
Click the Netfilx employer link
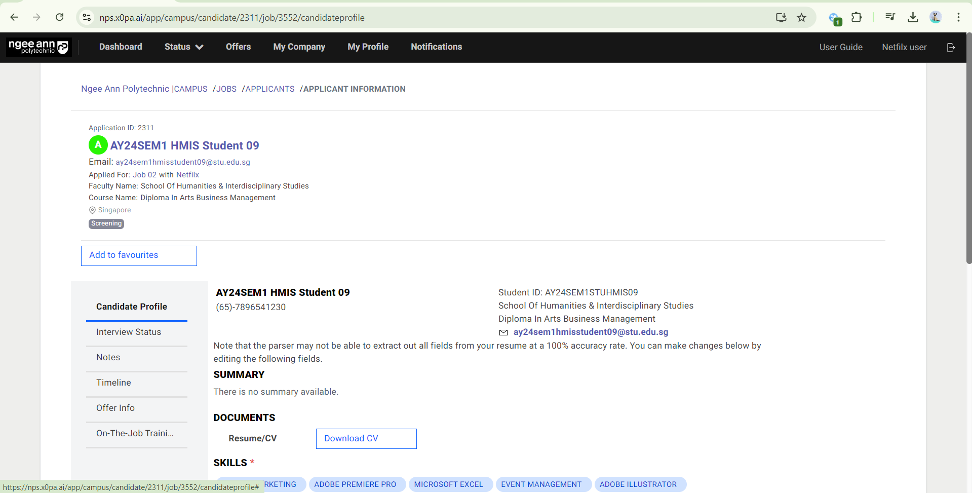coord(187,174)
